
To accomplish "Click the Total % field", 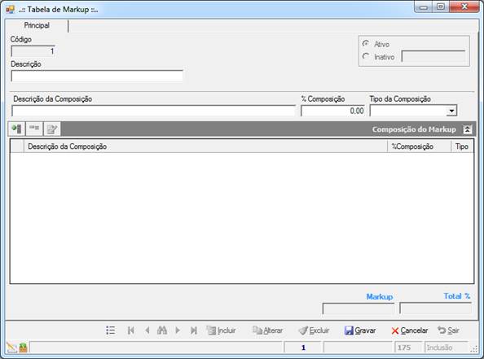I will tap(436, 309).
